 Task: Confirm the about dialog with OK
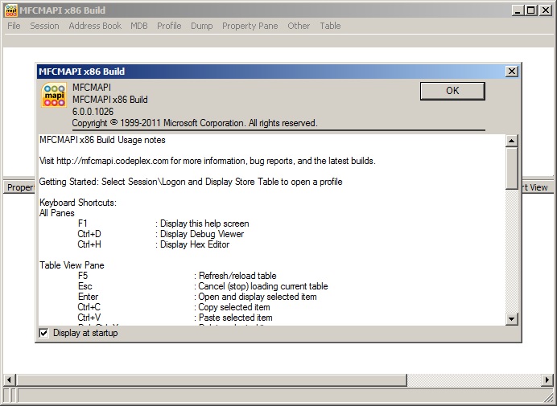click(452, 91)
